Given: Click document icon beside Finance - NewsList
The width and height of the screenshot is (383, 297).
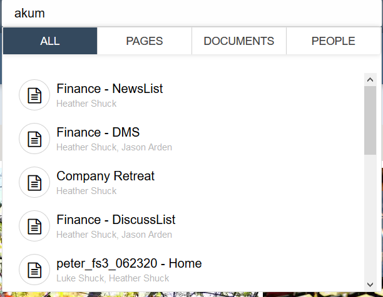Looking at the screenshot, I should click(34, 95).
